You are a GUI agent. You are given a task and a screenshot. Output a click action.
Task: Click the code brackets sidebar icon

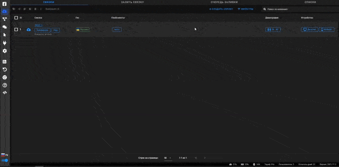(5, 92)
